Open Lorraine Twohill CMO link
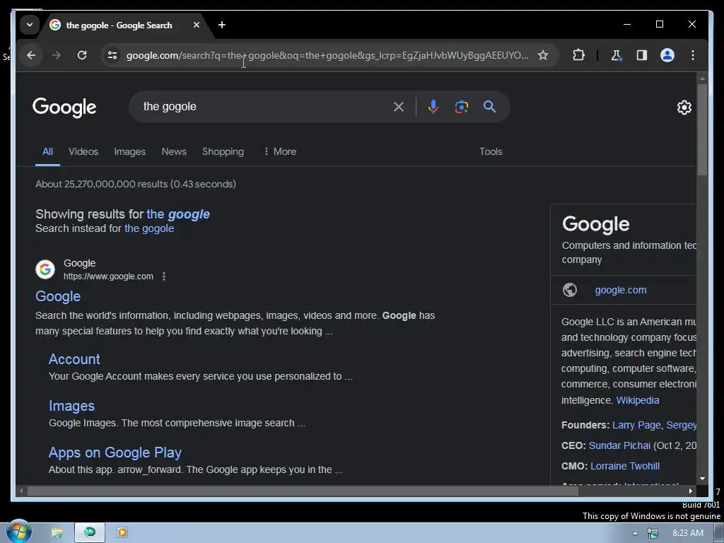Image resolution: width=724 pixels, height=543 pixels. pos(625,466)
